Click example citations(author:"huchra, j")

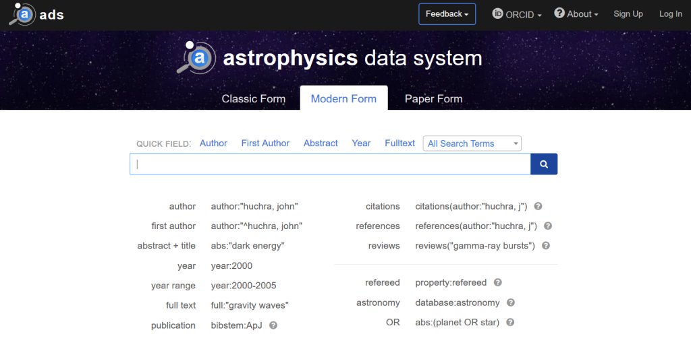(471, 206)
